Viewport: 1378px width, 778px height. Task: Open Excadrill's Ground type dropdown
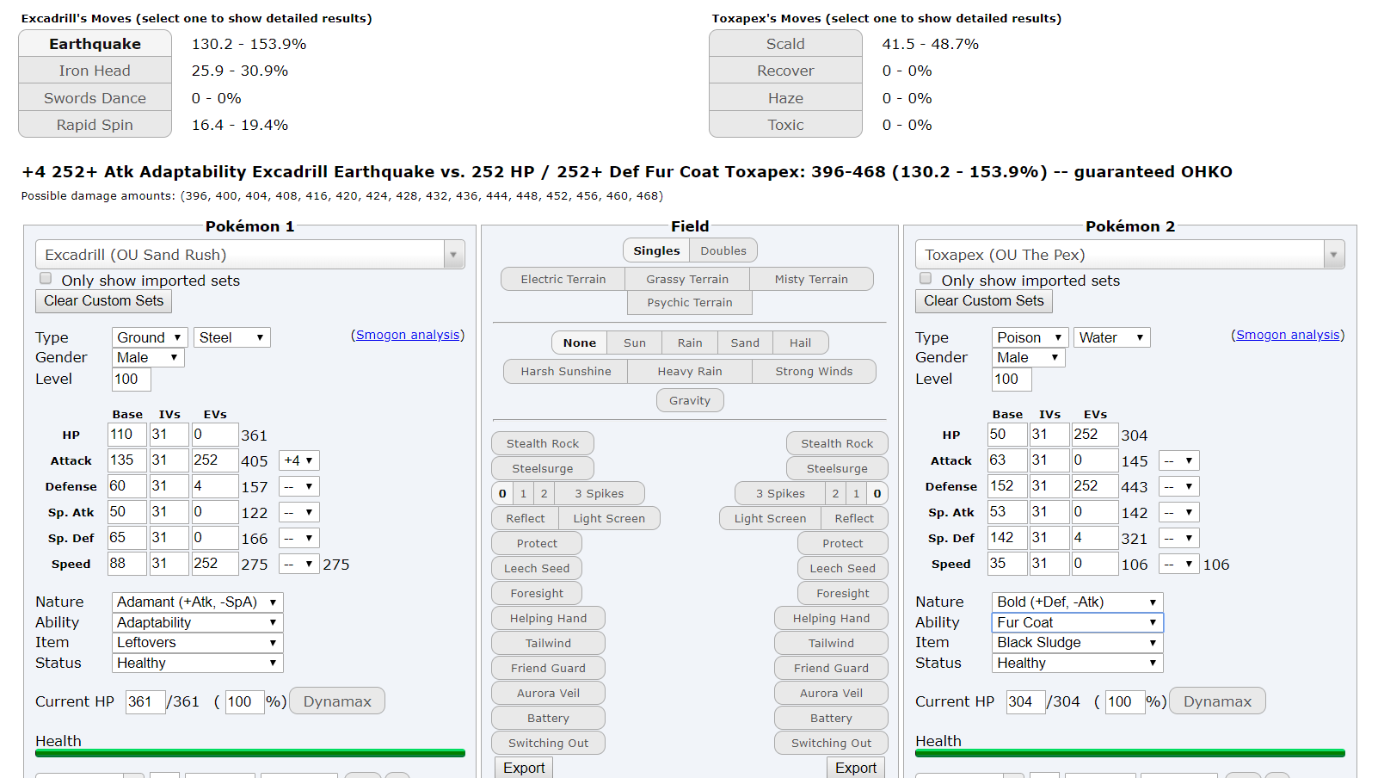tap(150, 337)
